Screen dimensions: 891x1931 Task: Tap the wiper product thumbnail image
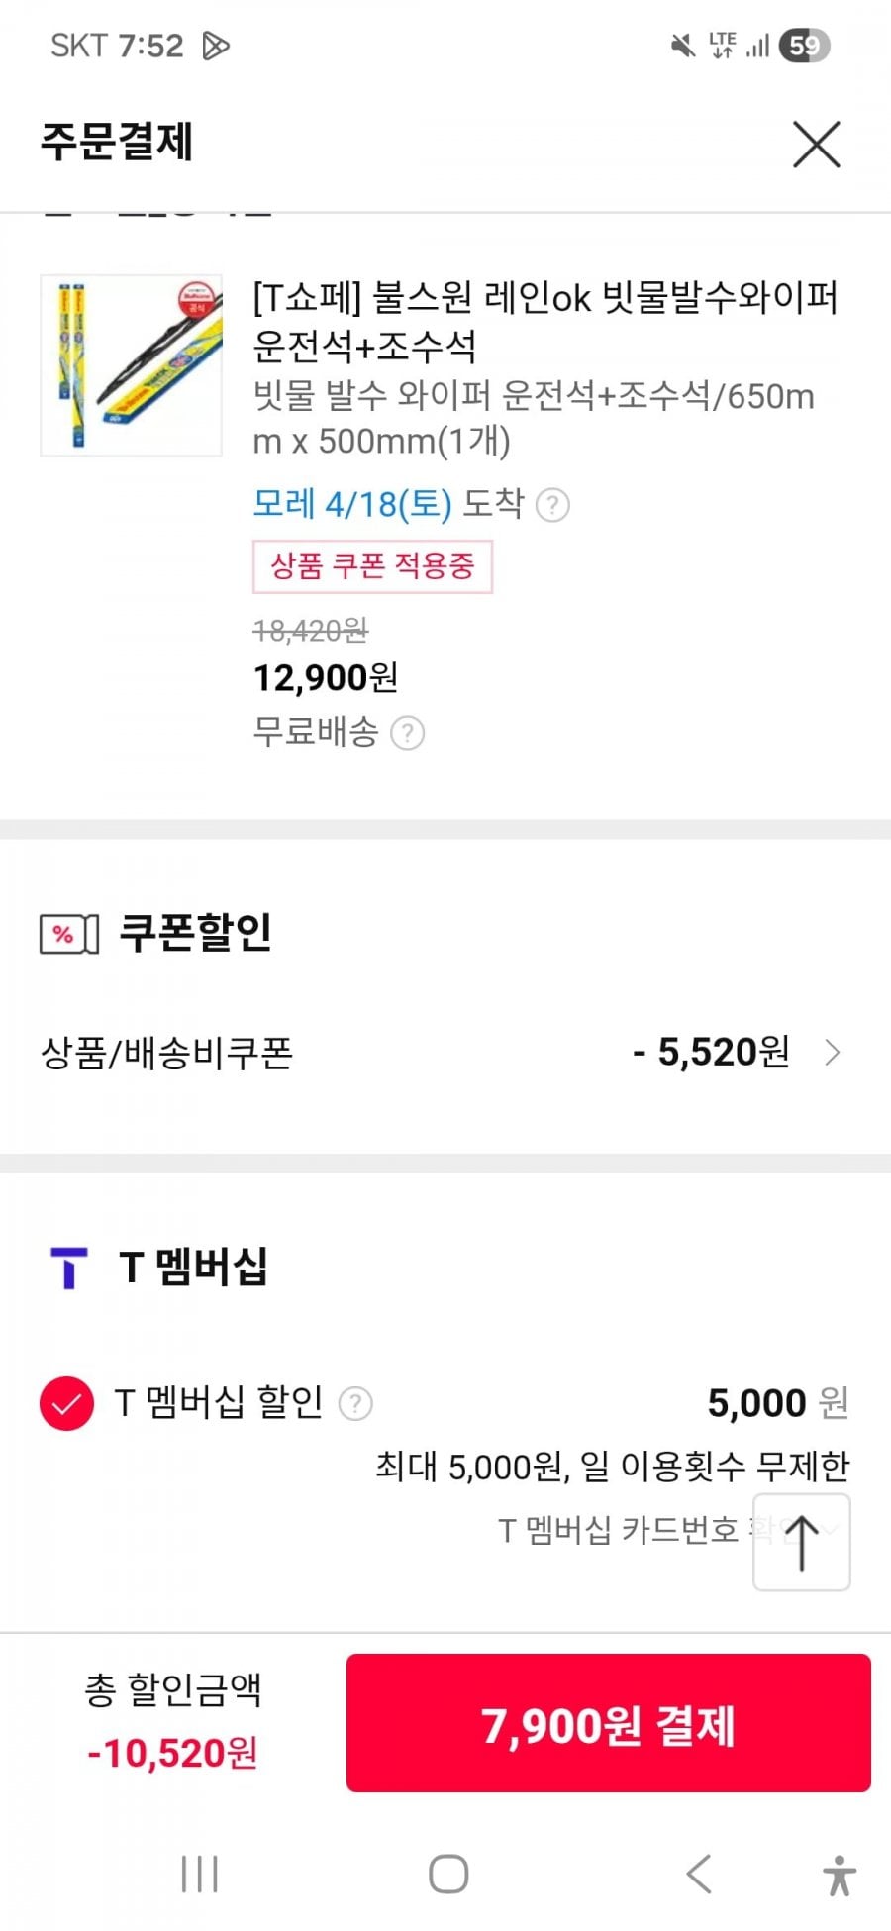(x=131, y=365)
